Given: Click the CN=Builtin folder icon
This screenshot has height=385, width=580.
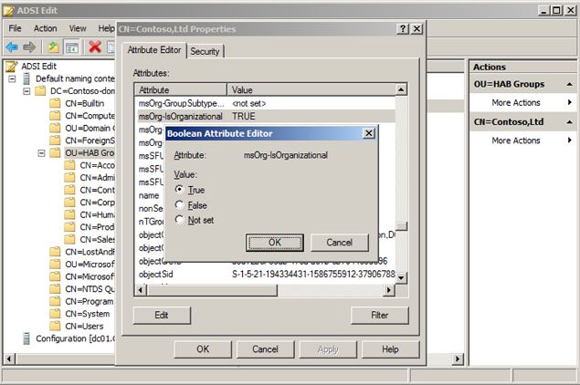Looking at the screenshot, I should (55, 103).
